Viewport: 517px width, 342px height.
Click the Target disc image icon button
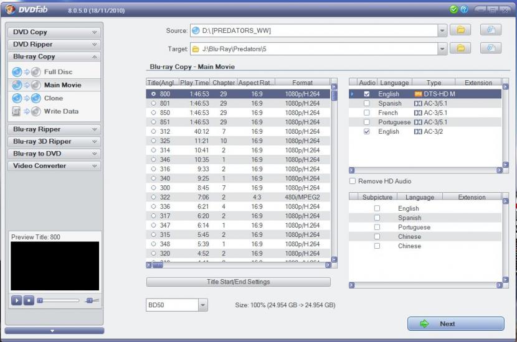[491, 49]
